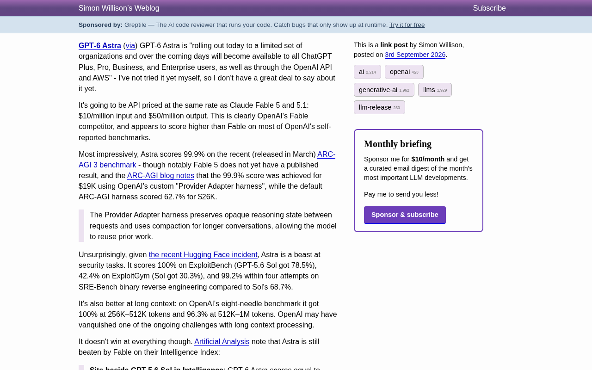
Task: Click the "link post" bold text
Action: coord(394,45)
